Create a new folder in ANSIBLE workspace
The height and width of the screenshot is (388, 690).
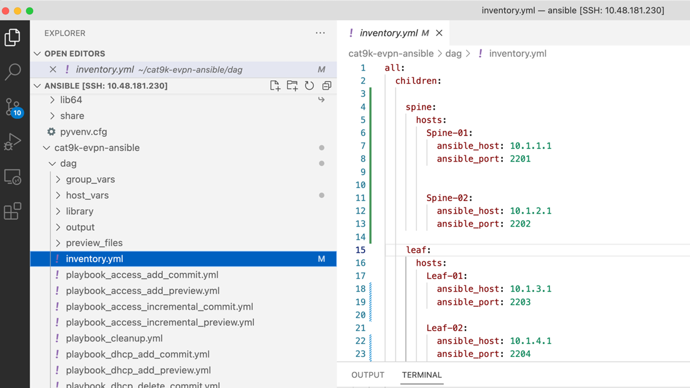point(292,86)
